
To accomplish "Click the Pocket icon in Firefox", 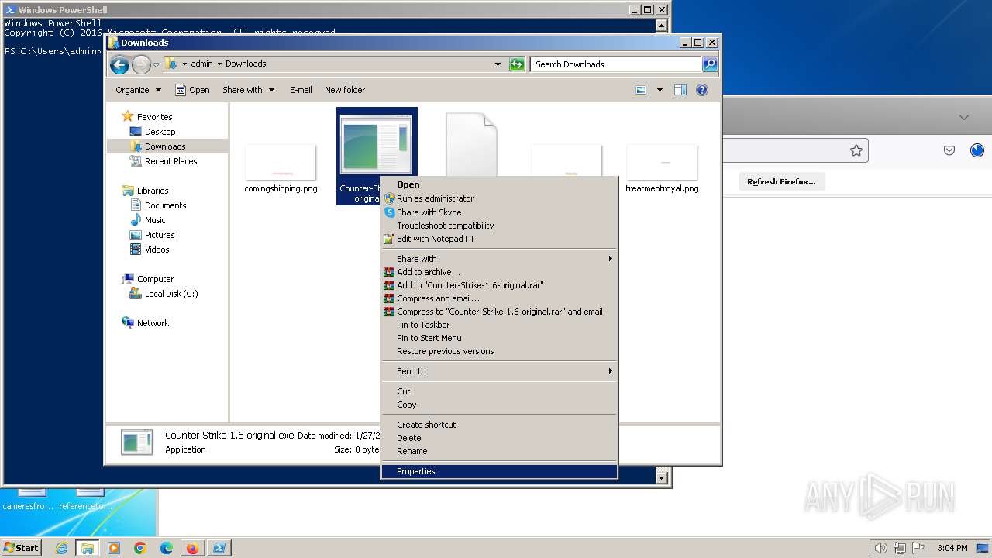I will (949, 150).
